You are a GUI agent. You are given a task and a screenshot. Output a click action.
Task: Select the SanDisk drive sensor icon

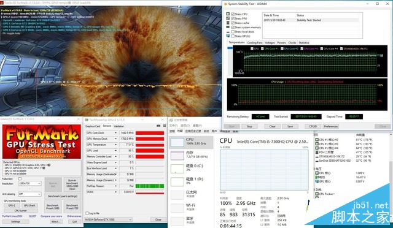tap(317, 161)
